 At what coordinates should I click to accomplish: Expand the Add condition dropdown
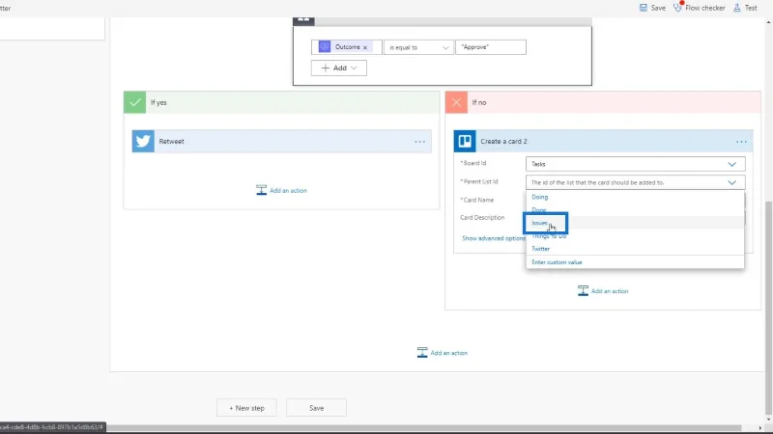pyautogui.click(x=339, y=68)
